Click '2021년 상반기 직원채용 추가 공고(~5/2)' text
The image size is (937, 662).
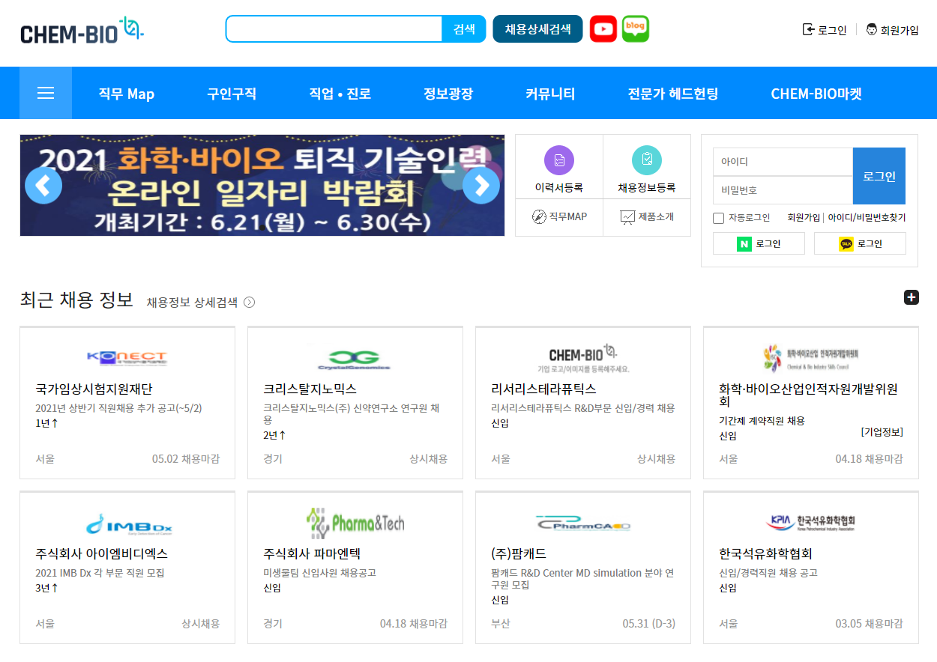(x=119, y=408)
